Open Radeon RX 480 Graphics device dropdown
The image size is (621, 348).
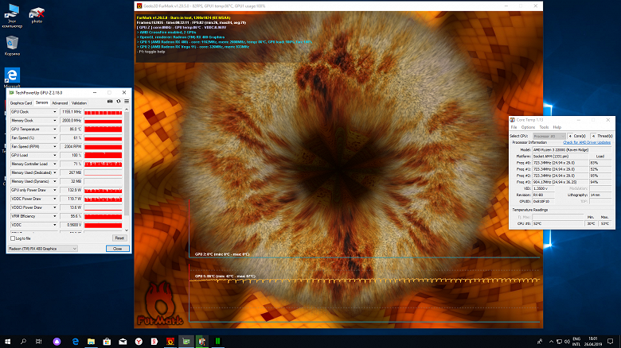pyautogui.click(x=42, y=249)
